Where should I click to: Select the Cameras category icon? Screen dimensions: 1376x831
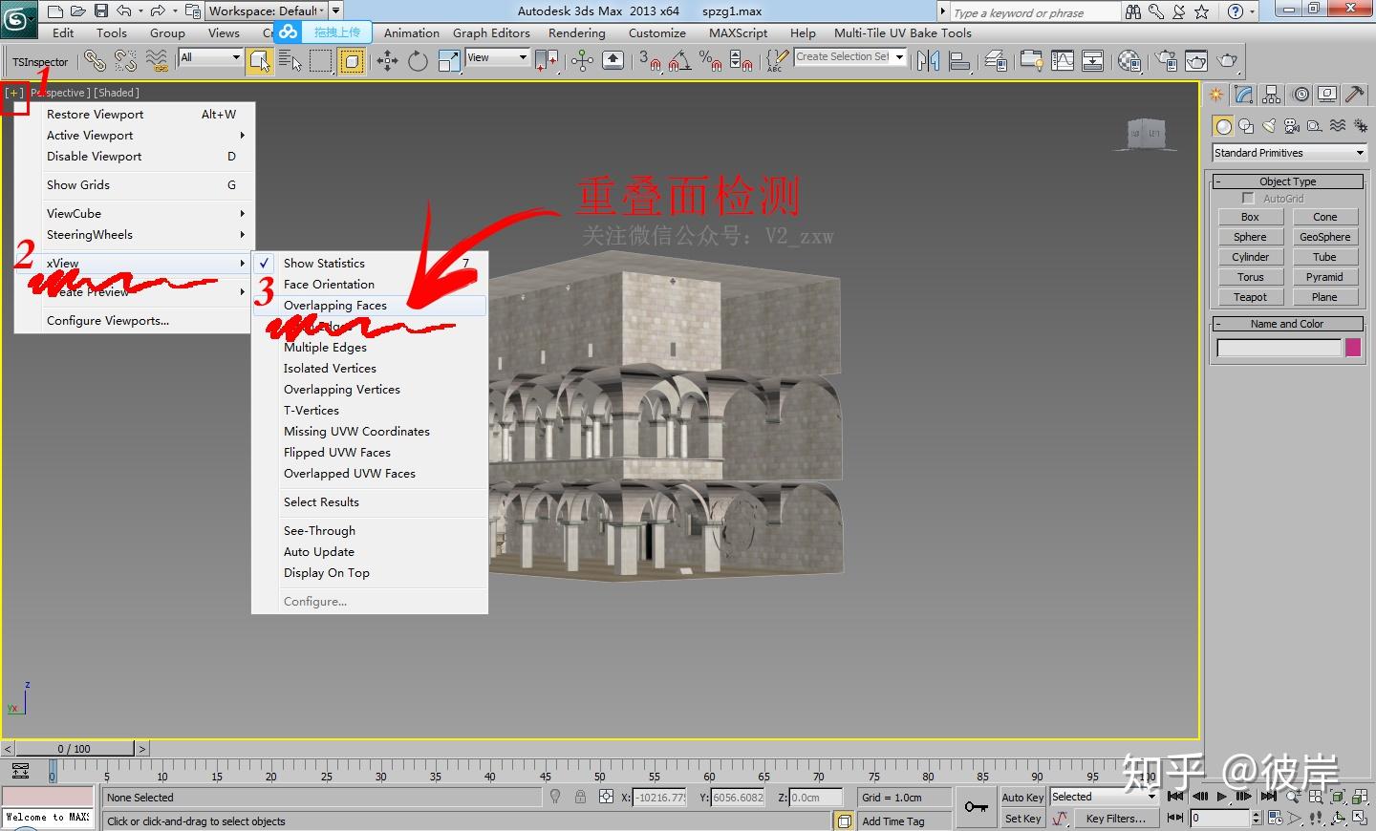tap(1292, 126)
